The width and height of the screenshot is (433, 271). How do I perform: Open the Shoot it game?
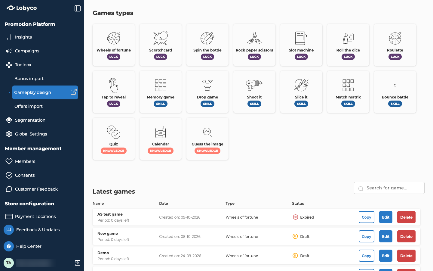254,92
